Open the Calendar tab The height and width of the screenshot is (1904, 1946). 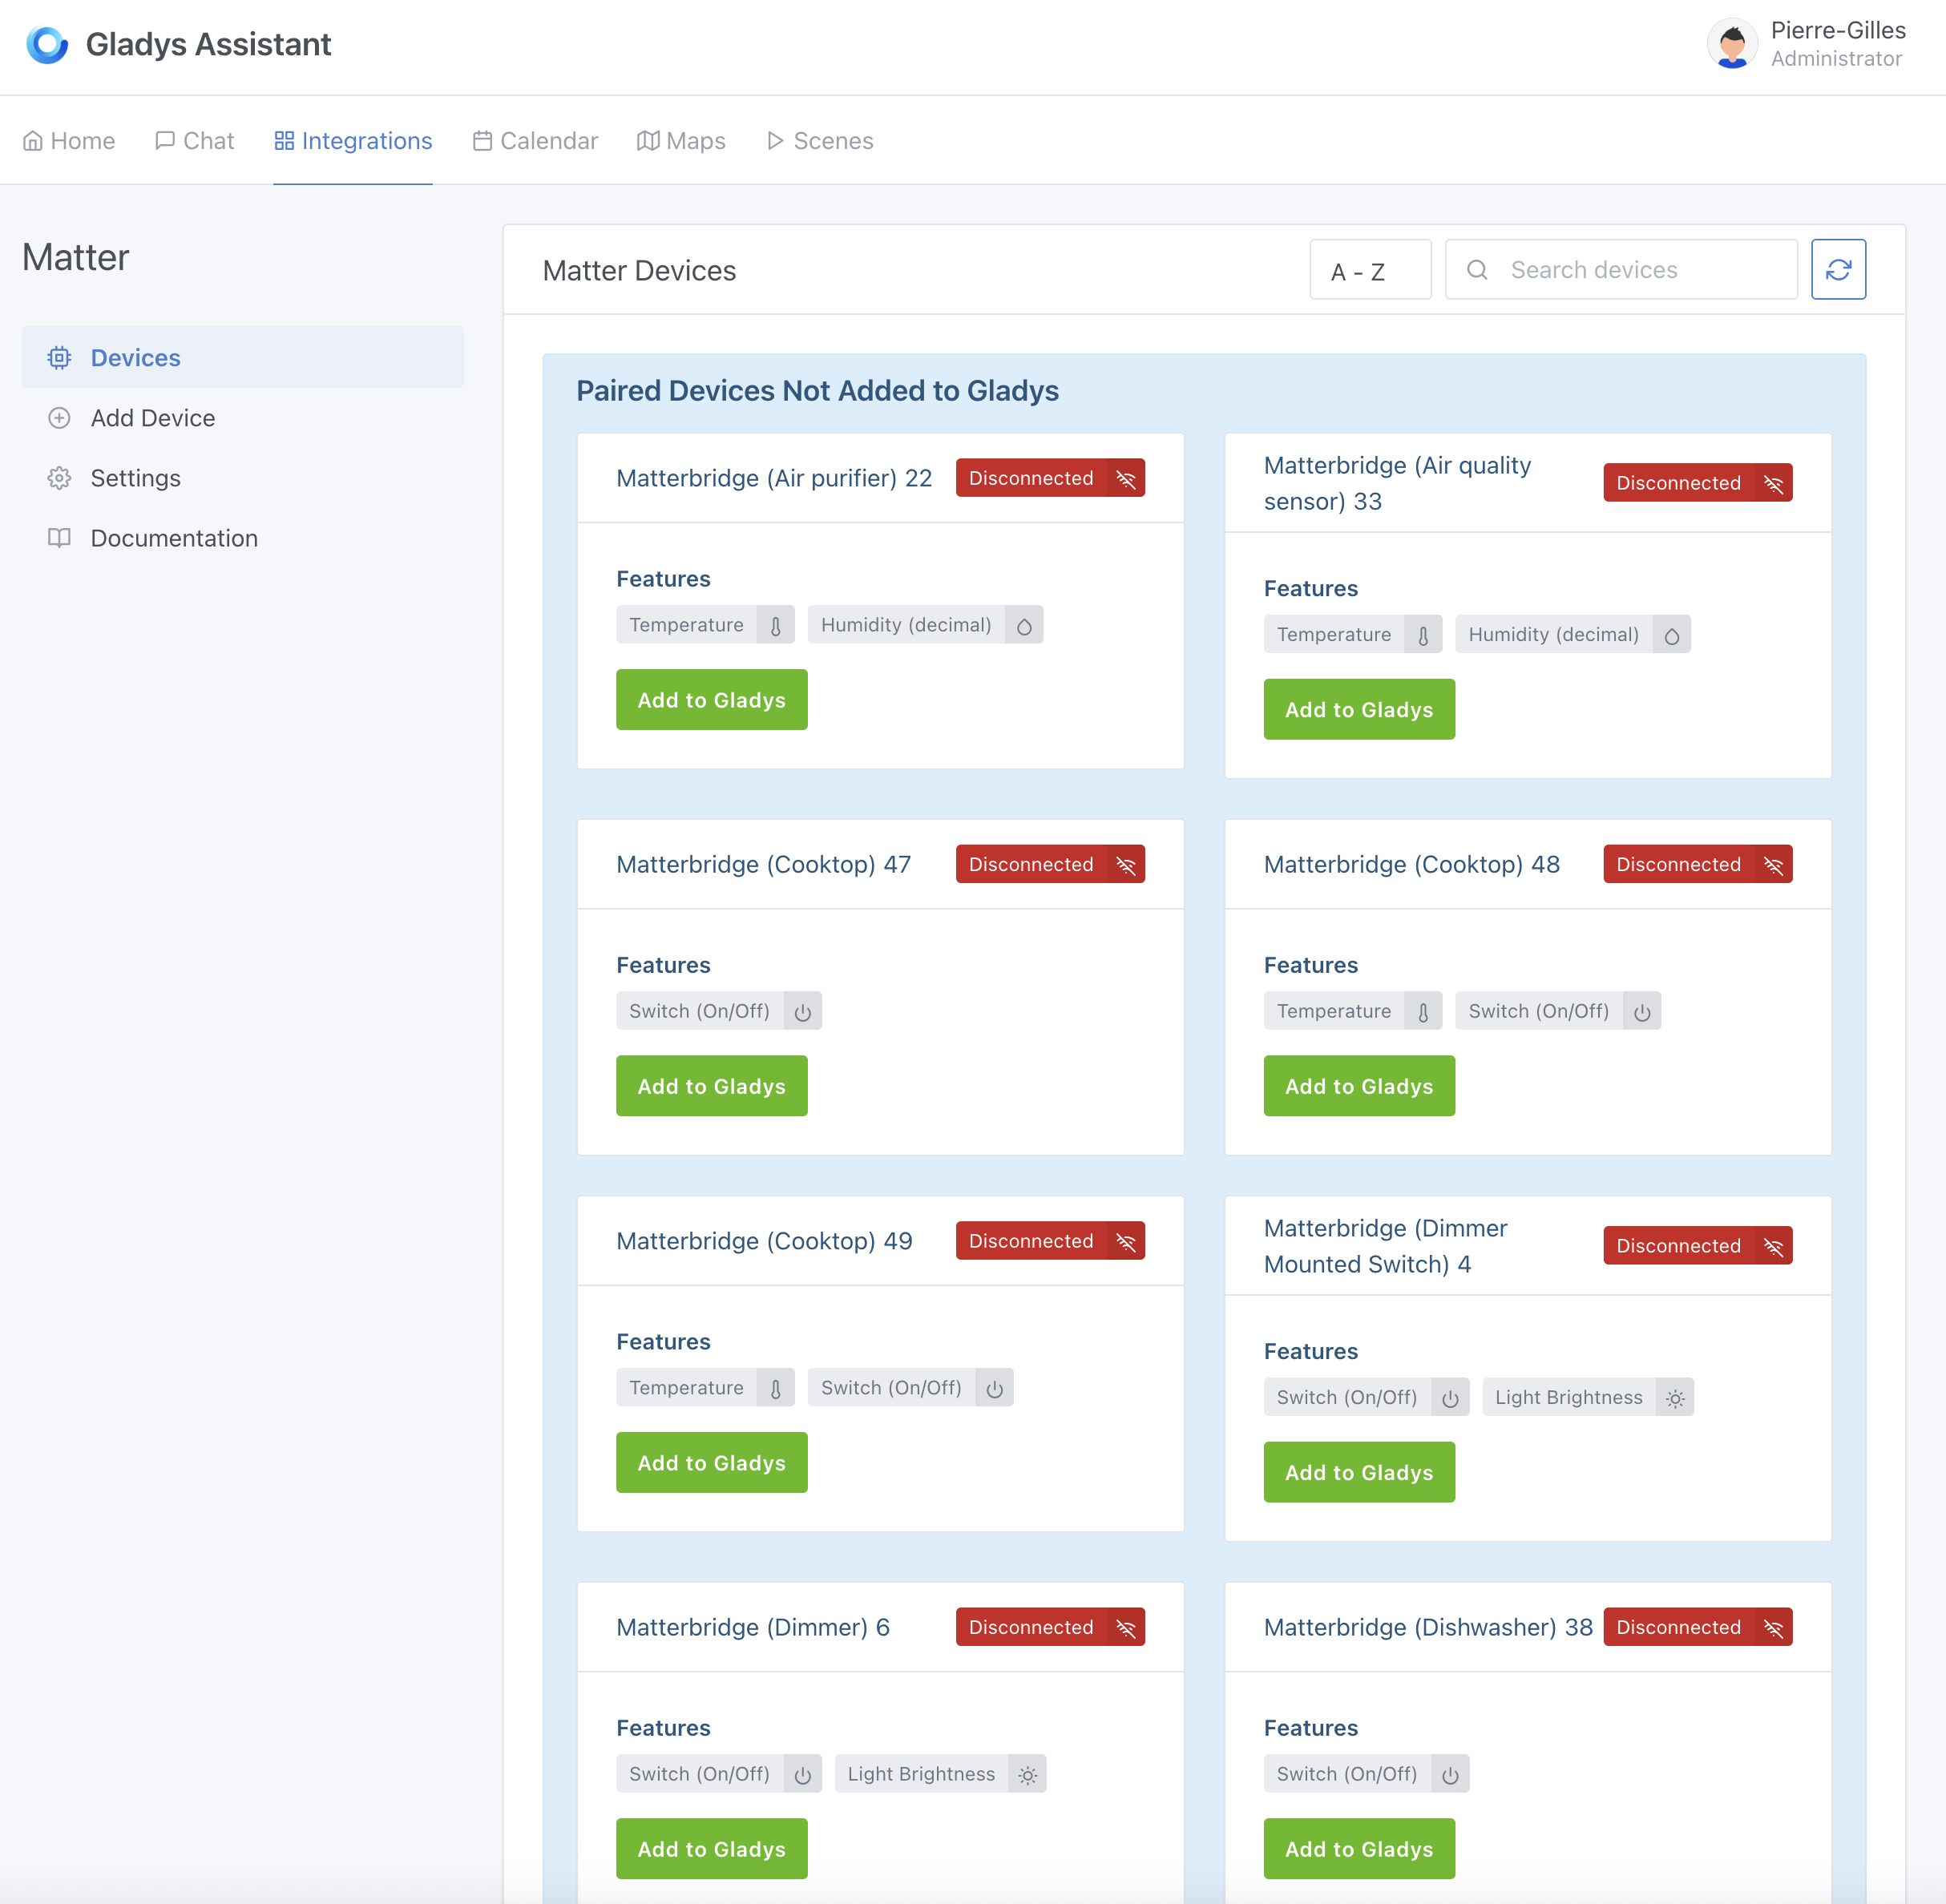[535, 141]
